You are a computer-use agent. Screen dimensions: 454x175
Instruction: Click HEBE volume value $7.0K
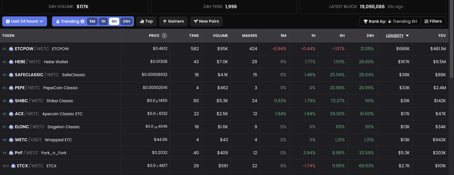pyautogui.click(x=222, y=62)
